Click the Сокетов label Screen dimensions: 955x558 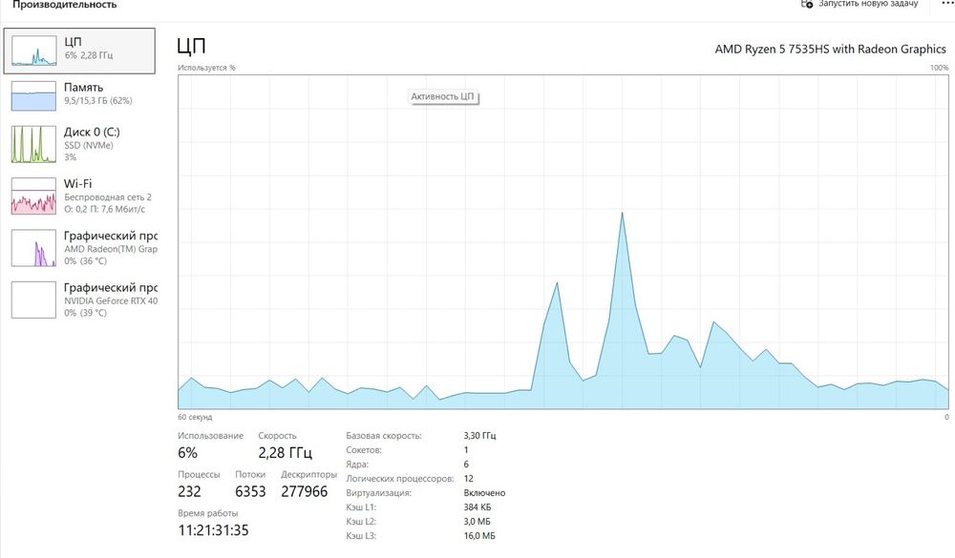364,450
